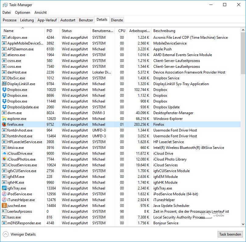Click the HPLaserJetService.exe process icon
This screenshot has width=246, height=242.
pyautogui.click(x=4, y=142)
